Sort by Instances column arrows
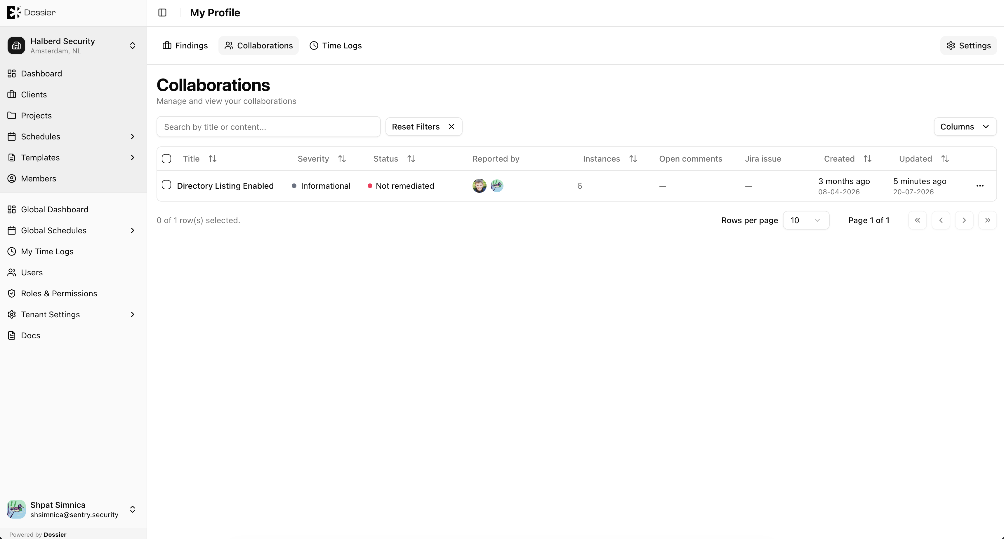 point(633,159)
